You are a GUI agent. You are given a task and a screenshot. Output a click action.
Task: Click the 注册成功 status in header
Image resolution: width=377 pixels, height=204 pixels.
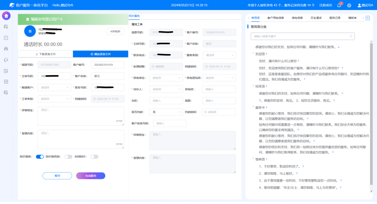326,5
